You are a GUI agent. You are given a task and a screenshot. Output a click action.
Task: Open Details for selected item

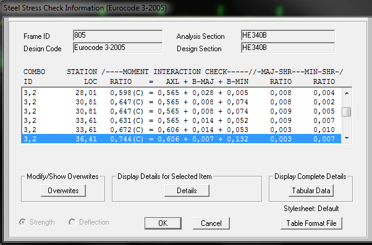187,191
